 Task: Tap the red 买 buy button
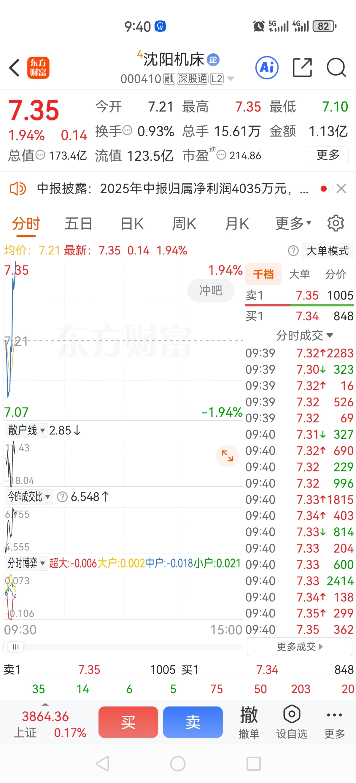click(x=128, y=722)
